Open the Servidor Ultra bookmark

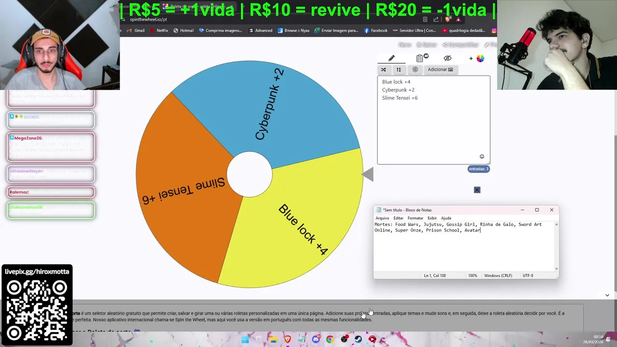click(414, 30)
